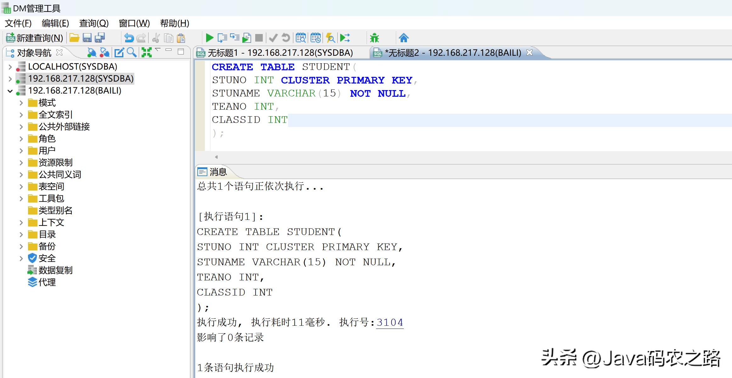
Task: Click green collapse-all icon in navigator
Action: [x=146, y=53]
